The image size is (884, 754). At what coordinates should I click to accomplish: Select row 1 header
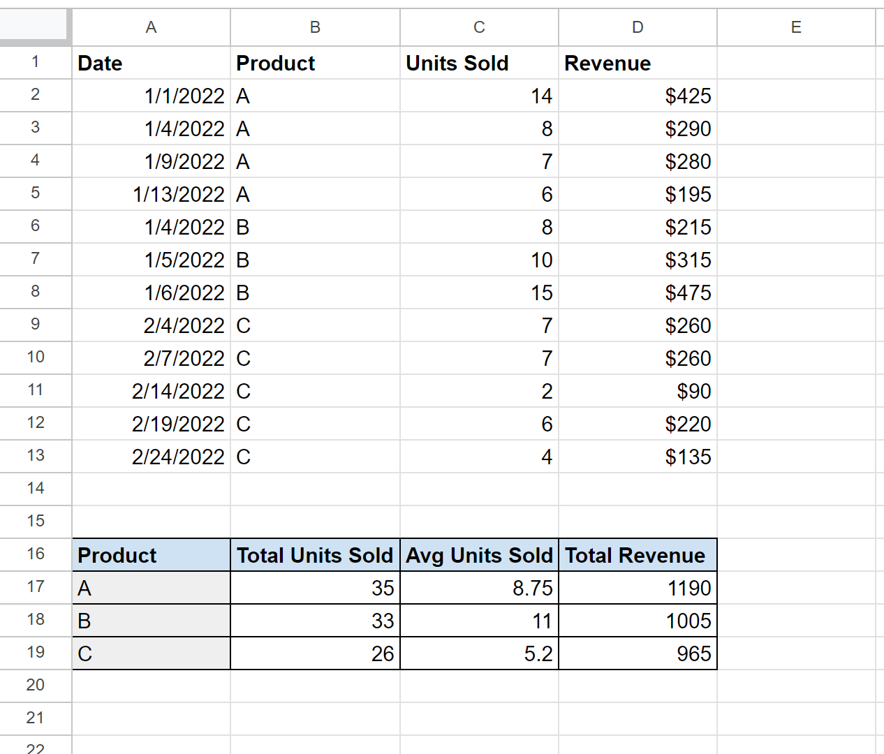pos(36,62)
